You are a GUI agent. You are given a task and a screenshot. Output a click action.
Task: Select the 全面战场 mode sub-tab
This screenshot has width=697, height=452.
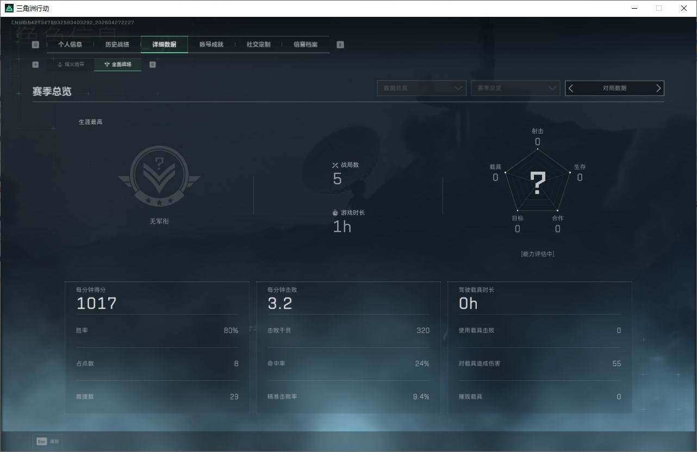click(117, 64)
